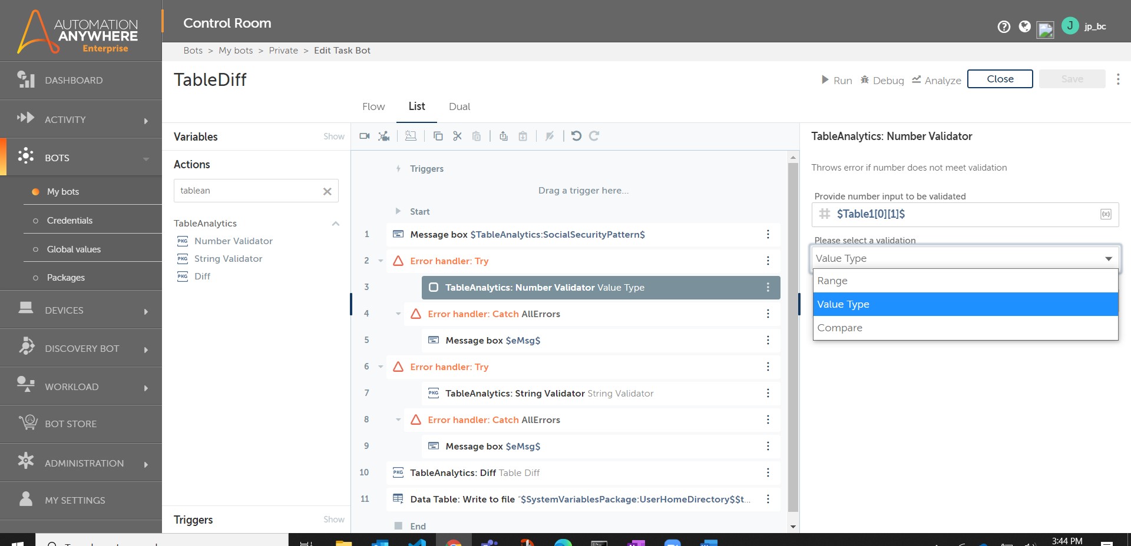This screenshot has width=1131, height=546.
Task: Open three-dot menu on Diff Table Diff row
Action: click(768, 472)
